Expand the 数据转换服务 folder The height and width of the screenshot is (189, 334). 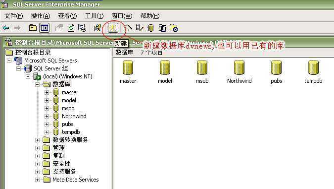37,140
